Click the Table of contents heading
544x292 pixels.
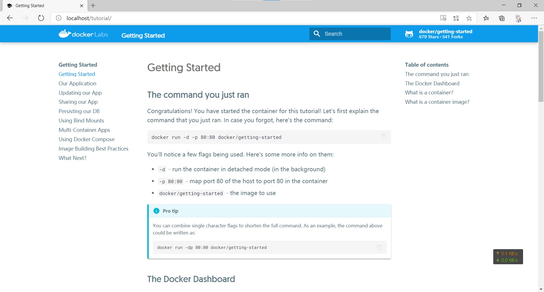click(x=427, y=65)
